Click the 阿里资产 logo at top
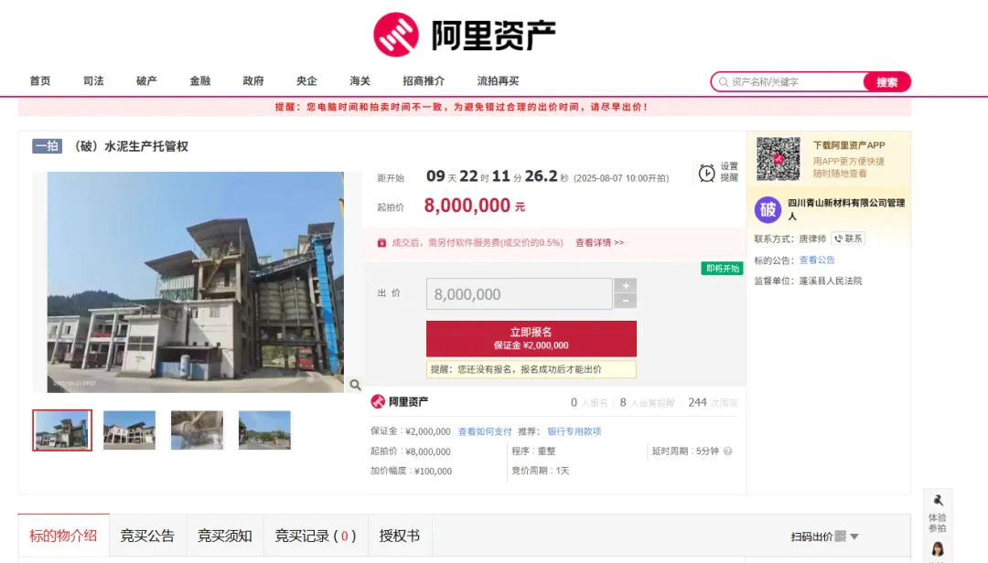988x563 pixels. (x=465, y=35)
